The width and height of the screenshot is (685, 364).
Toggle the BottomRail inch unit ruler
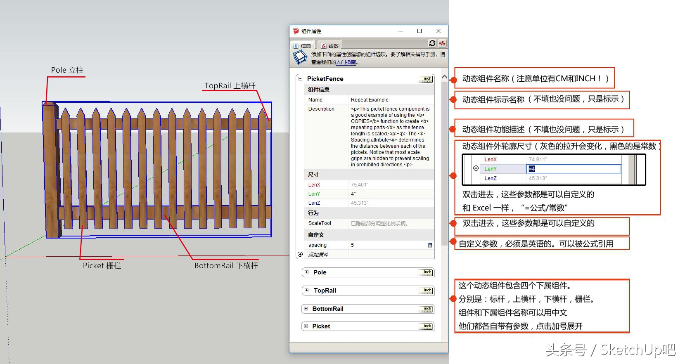click(x=426, y=309)
